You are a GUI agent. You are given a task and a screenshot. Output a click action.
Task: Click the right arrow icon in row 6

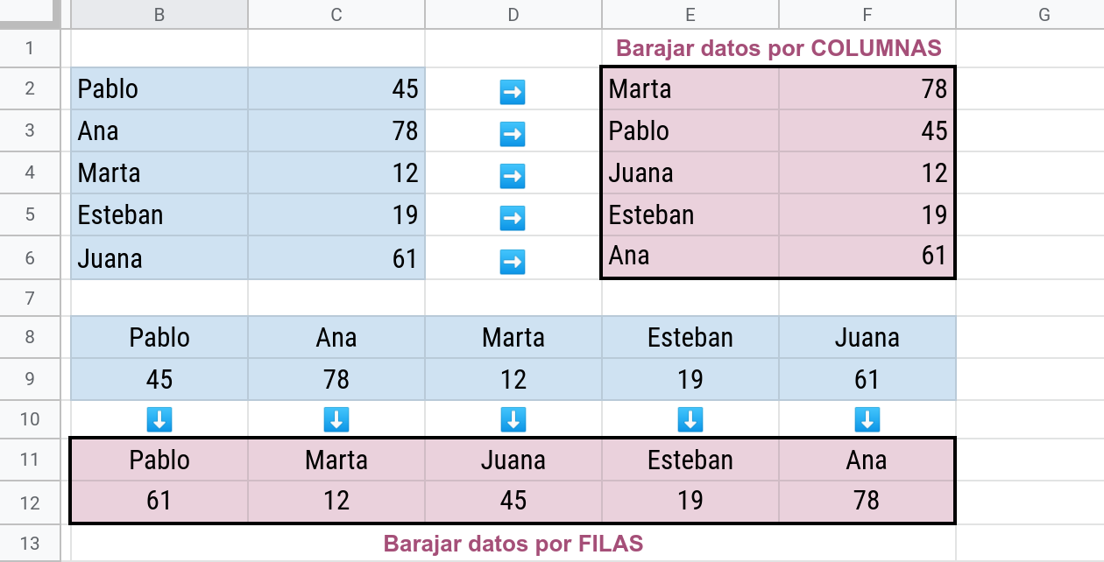(513, 261)
